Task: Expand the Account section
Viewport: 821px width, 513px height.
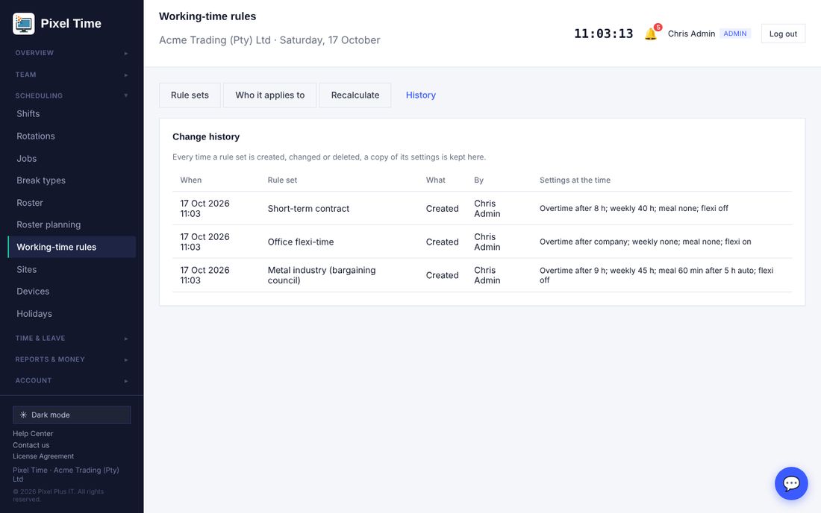Action: [72, 381]
